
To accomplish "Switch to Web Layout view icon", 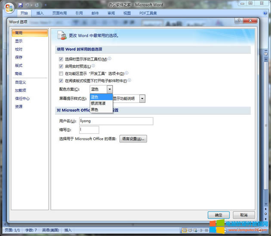I will pos(195,230).
